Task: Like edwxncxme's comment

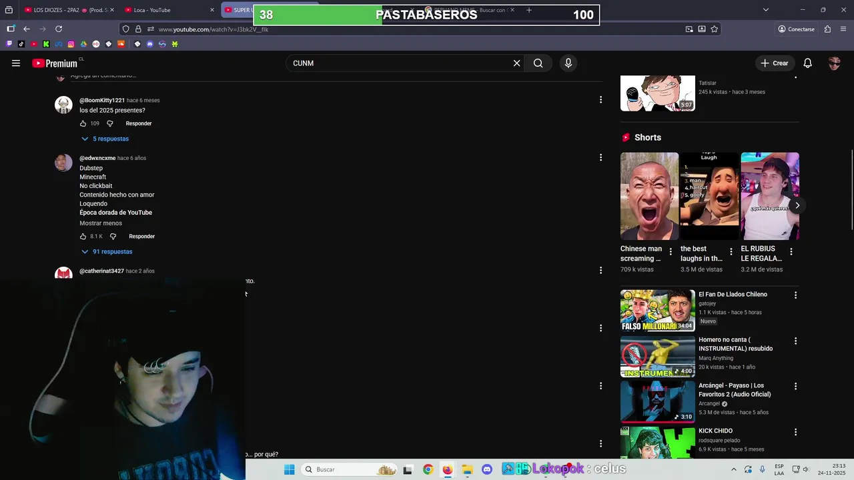Action: coord(83,236)
